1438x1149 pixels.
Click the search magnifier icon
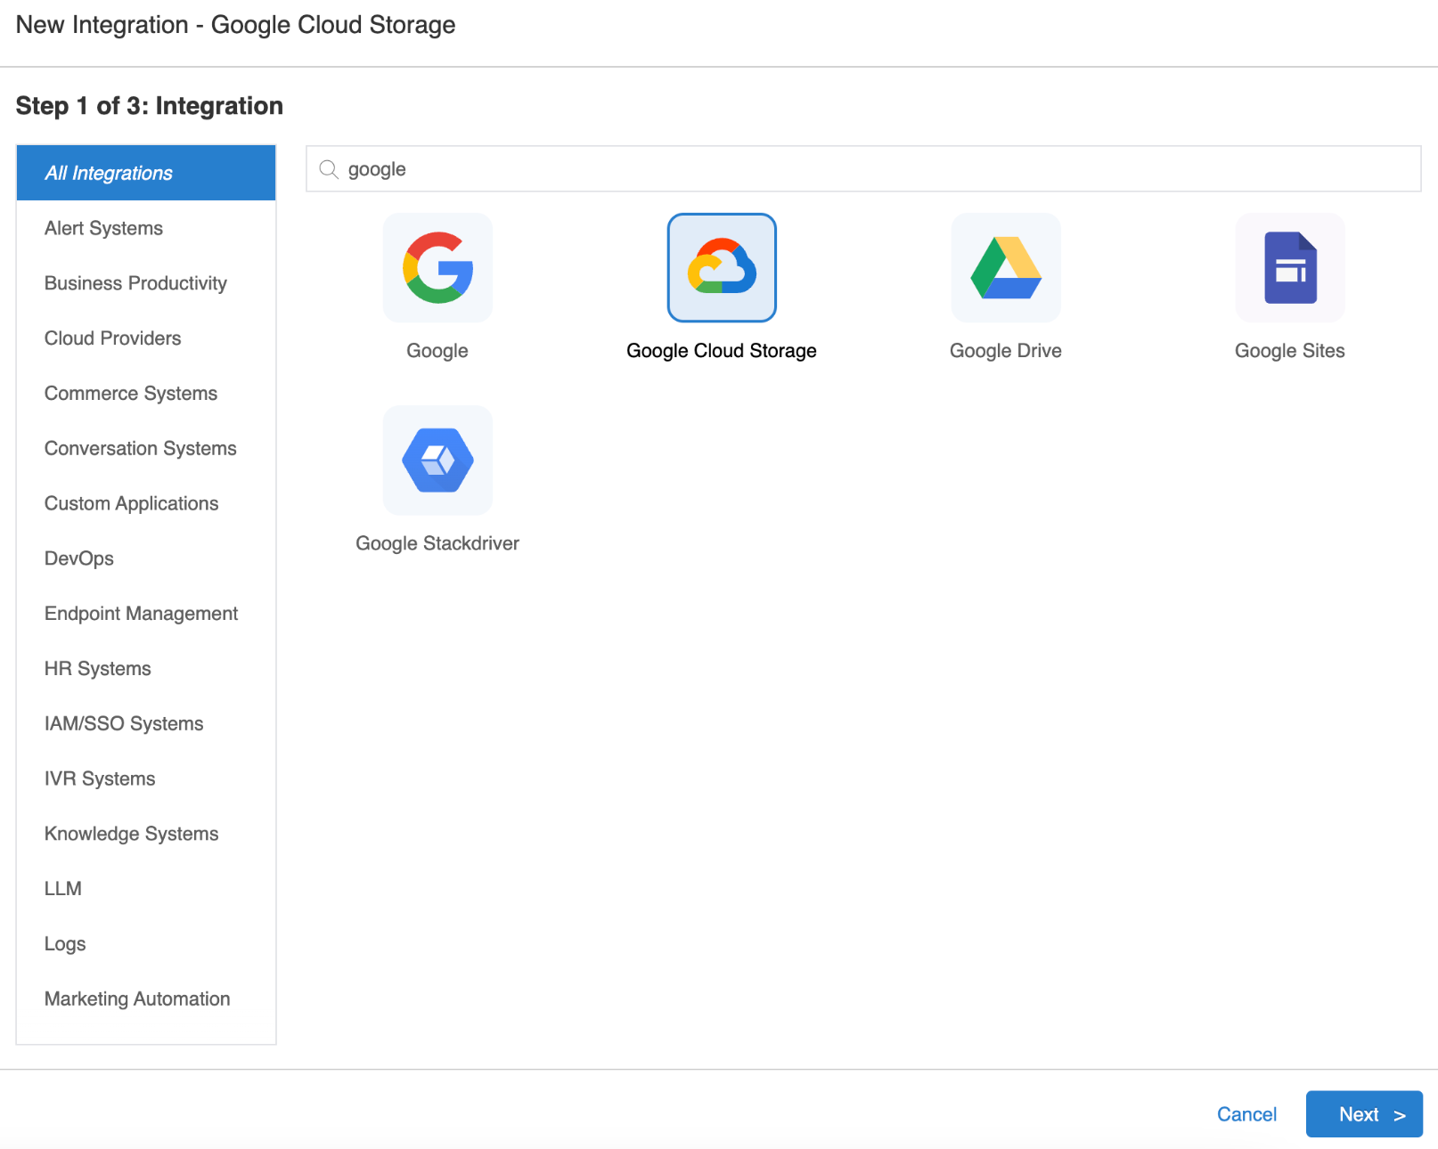(x=329, y=169)
